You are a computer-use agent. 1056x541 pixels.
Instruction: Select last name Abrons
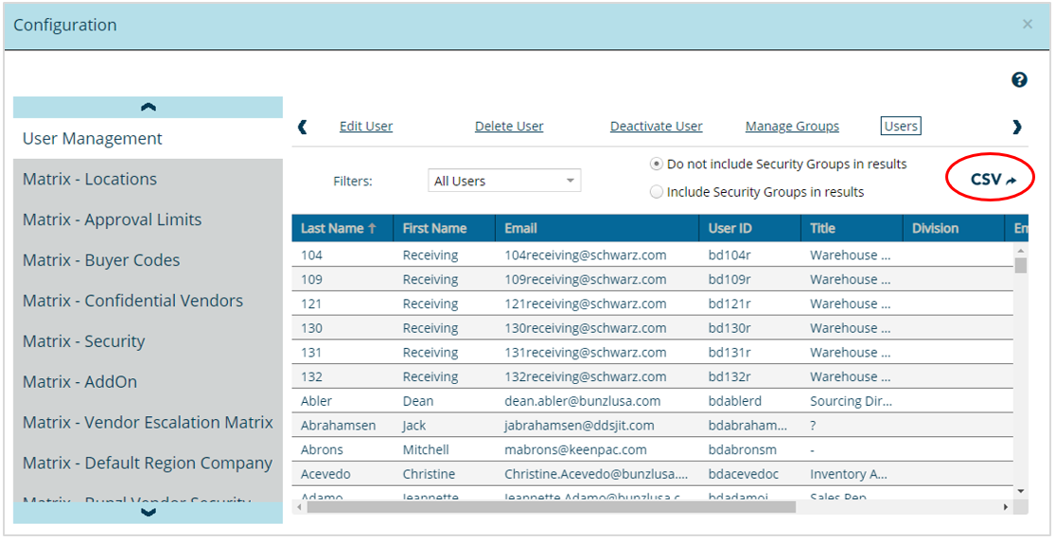coord(322,450)
